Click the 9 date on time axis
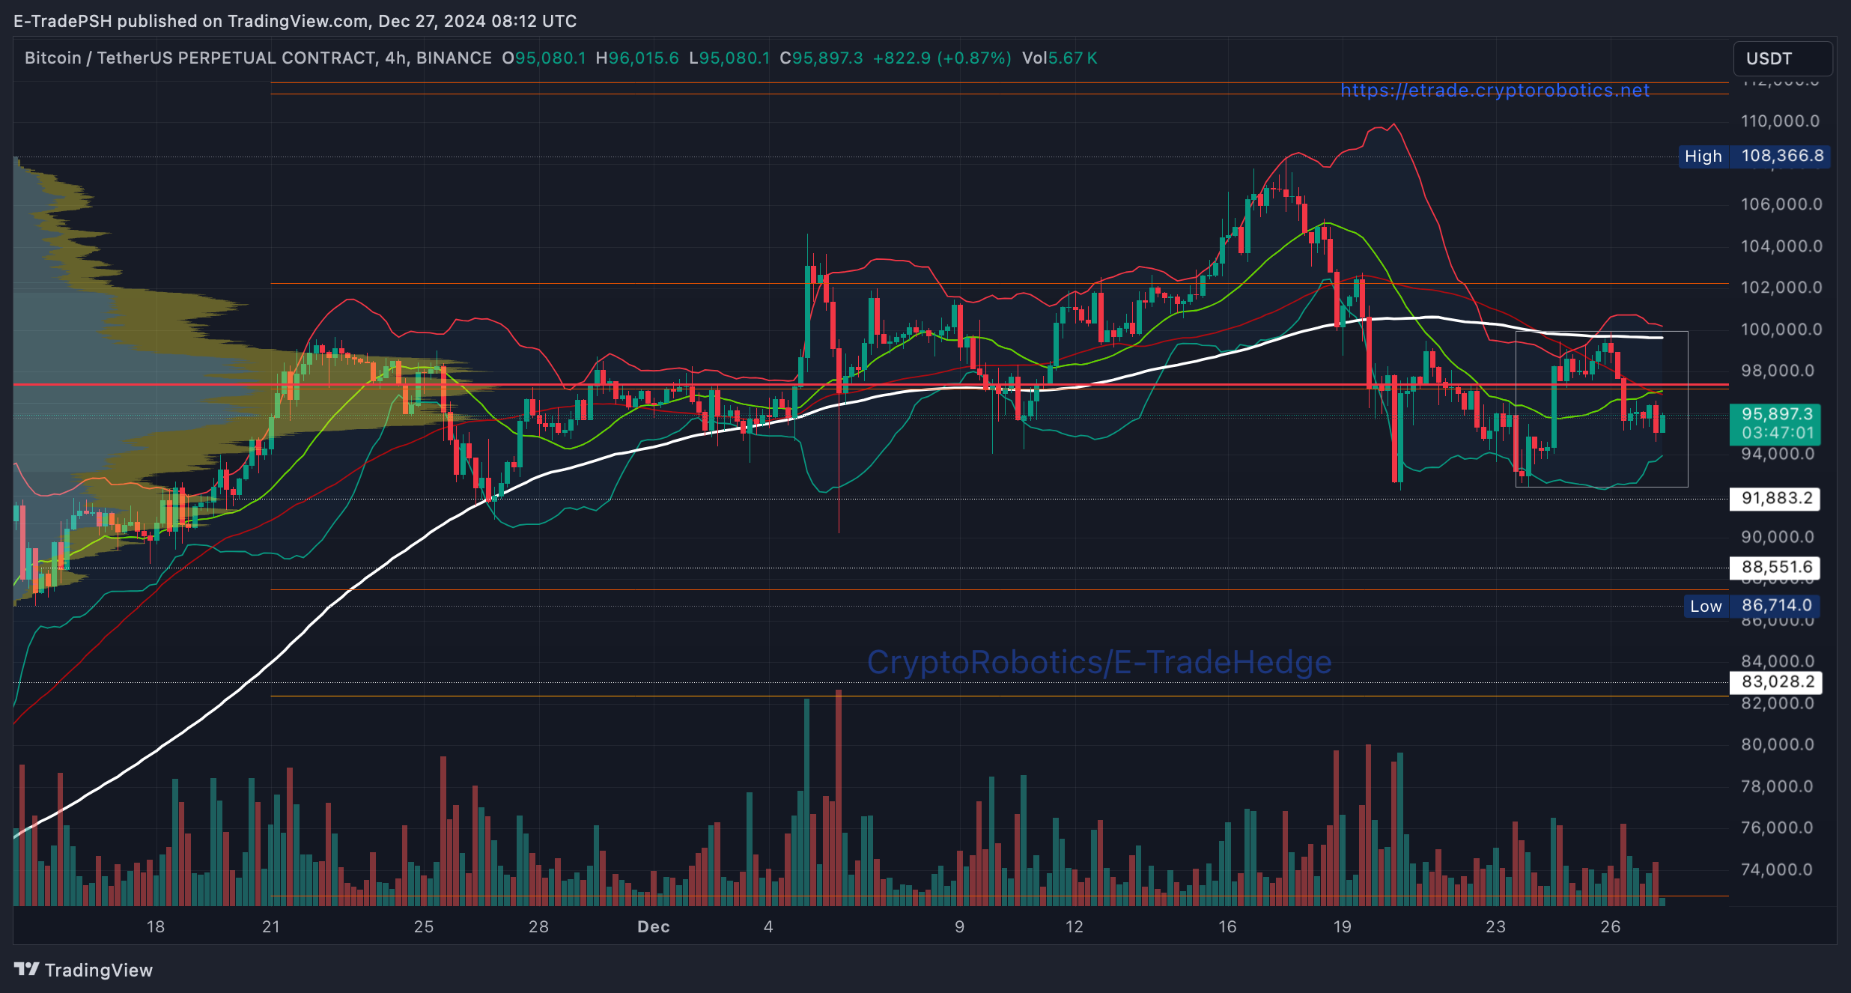Screen dimensions: 1851x993 coord(959,926)
